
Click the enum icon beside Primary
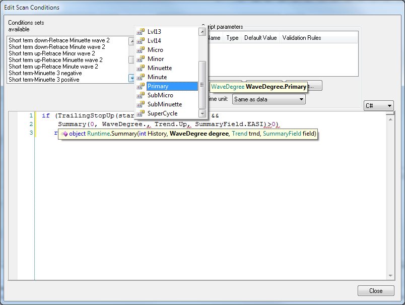140,86
